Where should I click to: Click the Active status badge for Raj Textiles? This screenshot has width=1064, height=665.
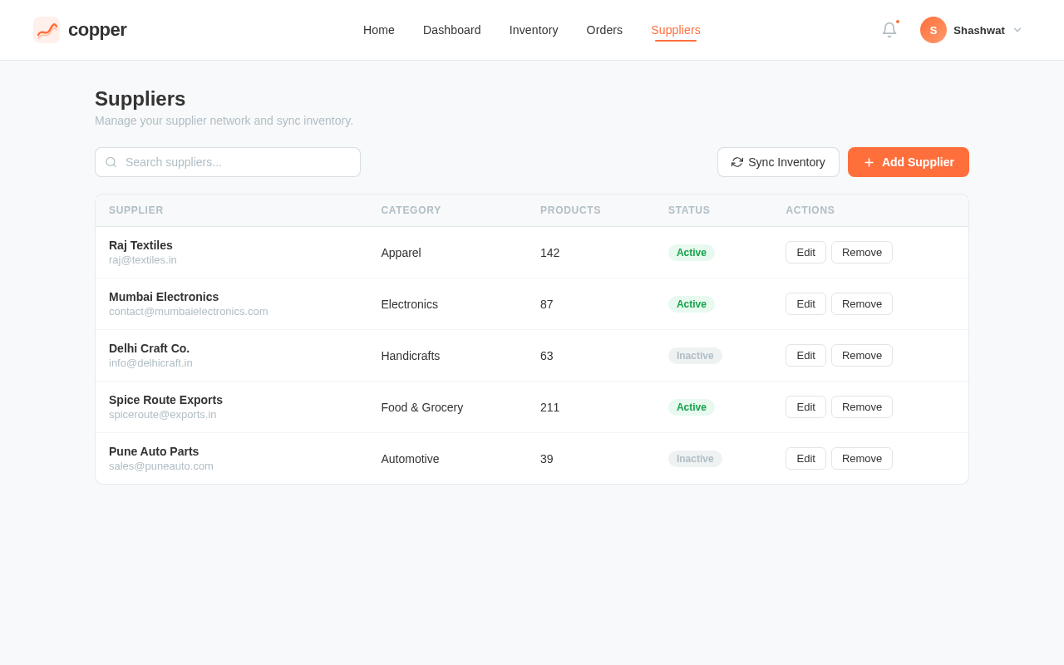(x=692, y=253)
